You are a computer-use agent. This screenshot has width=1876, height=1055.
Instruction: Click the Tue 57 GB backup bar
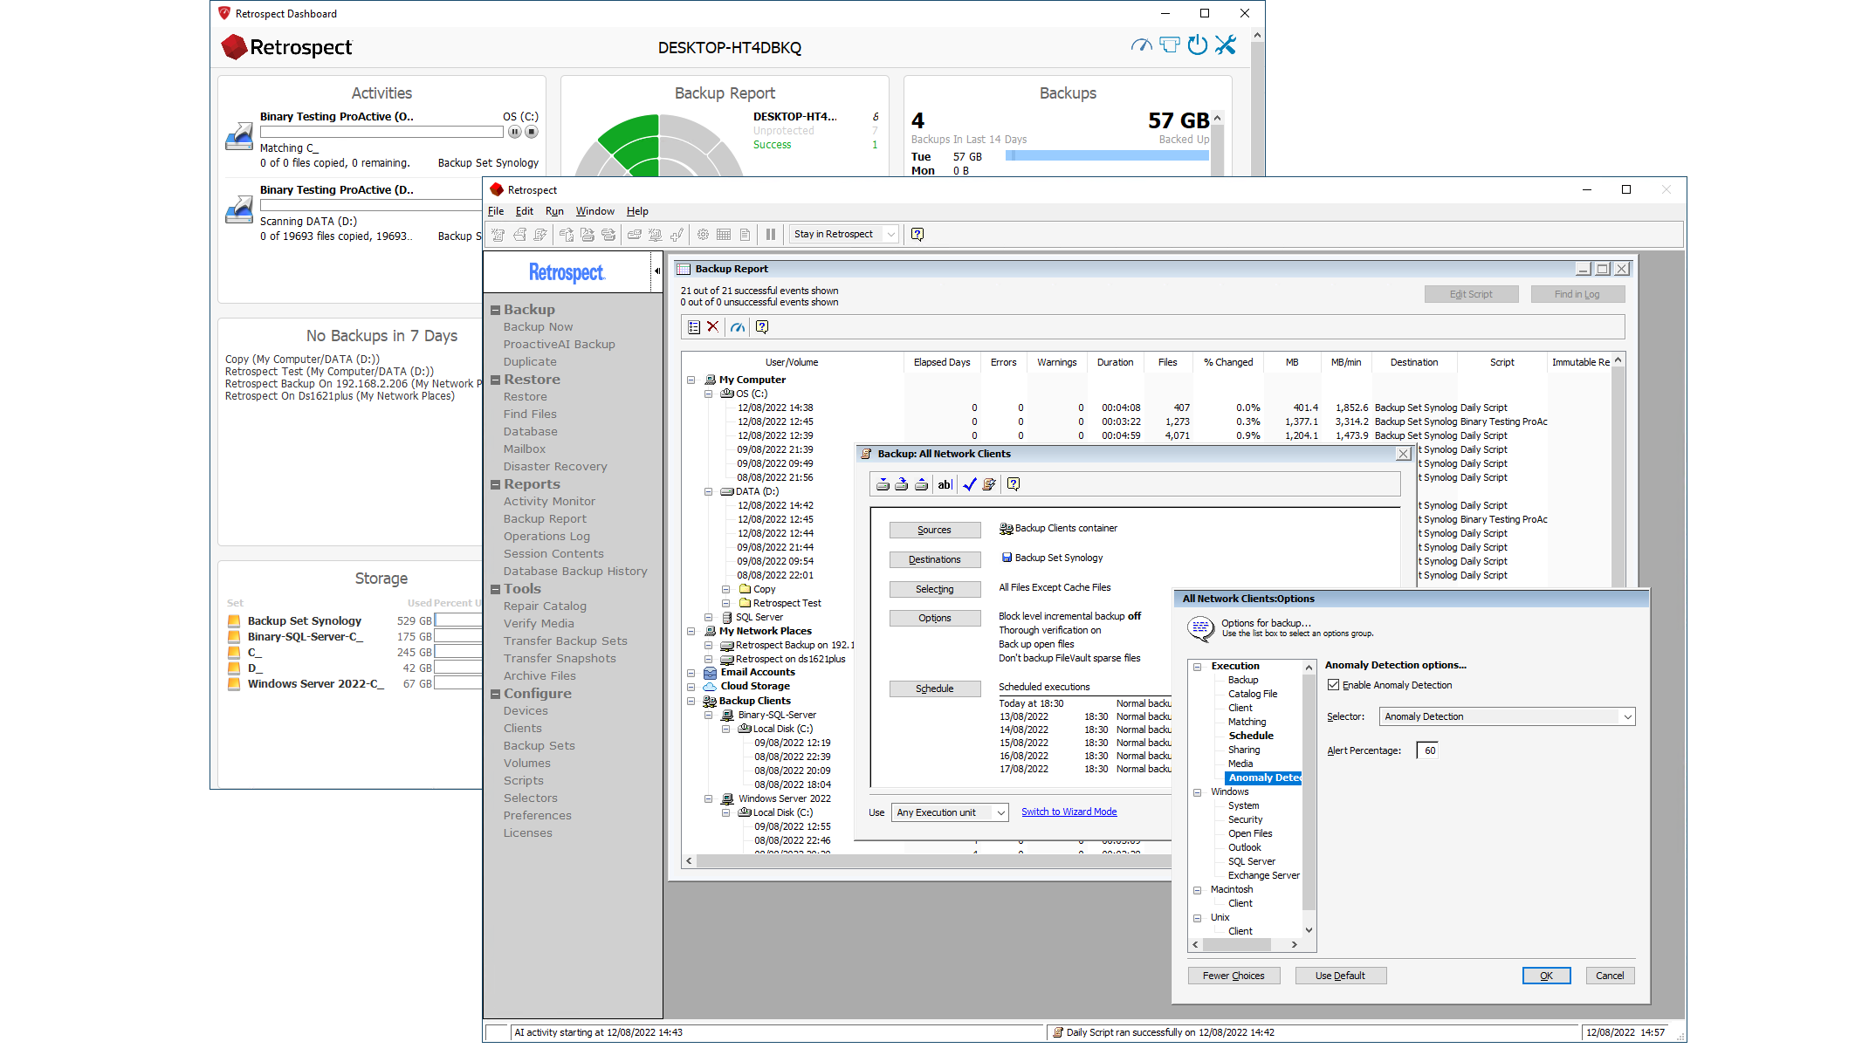1107,156
